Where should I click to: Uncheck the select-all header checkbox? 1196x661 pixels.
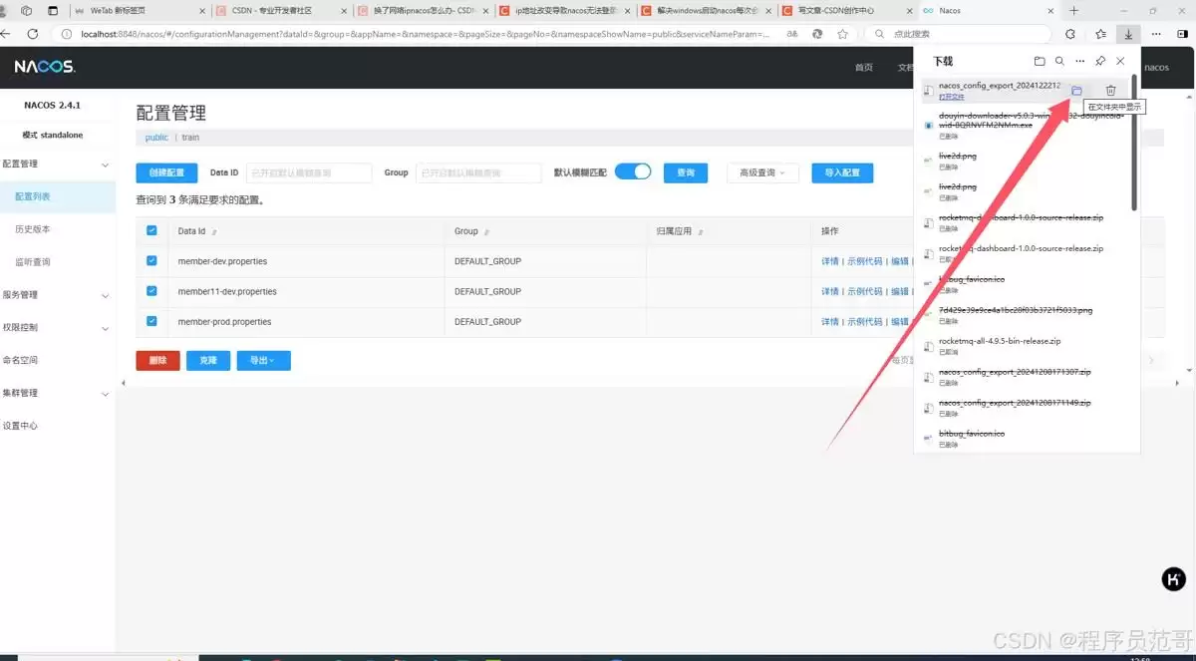(151, 230)
